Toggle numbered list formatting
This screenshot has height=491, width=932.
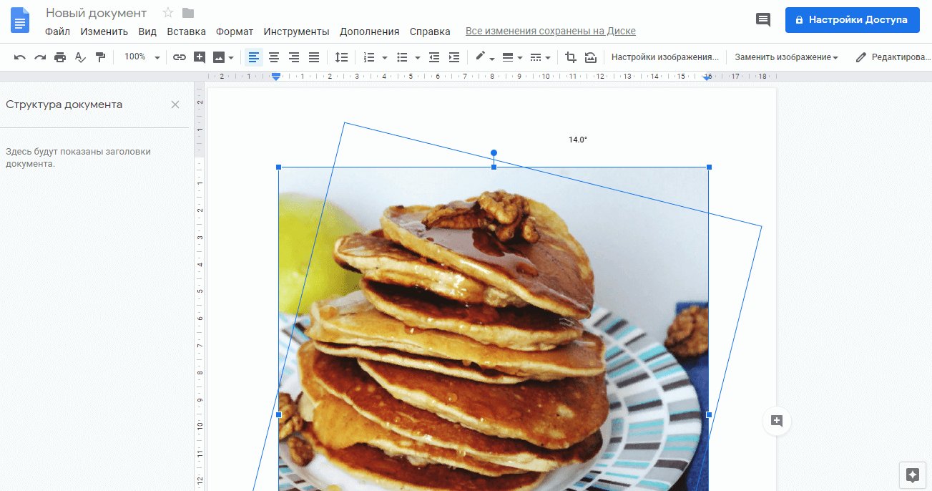coord(369,57)
